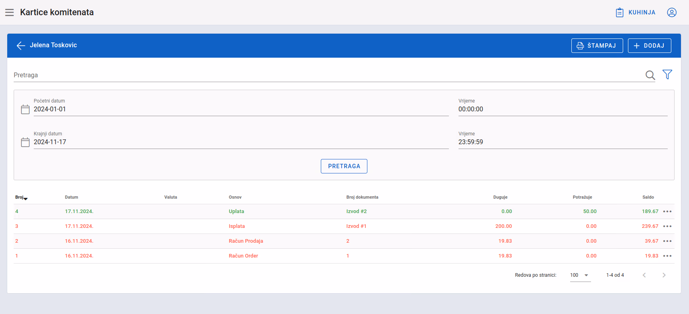The height and width of the screenshot is (314, 689).
Task: Click the saldo value 189.67
Action: (650, 211)
